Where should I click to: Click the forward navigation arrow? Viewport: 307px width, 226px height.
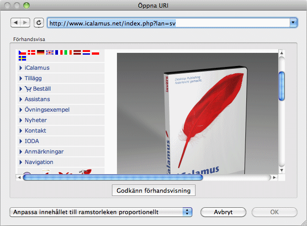tap(25, 23)
